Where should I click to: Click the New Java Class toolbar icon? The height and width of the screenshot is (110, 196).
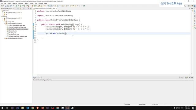pos(35,6)
